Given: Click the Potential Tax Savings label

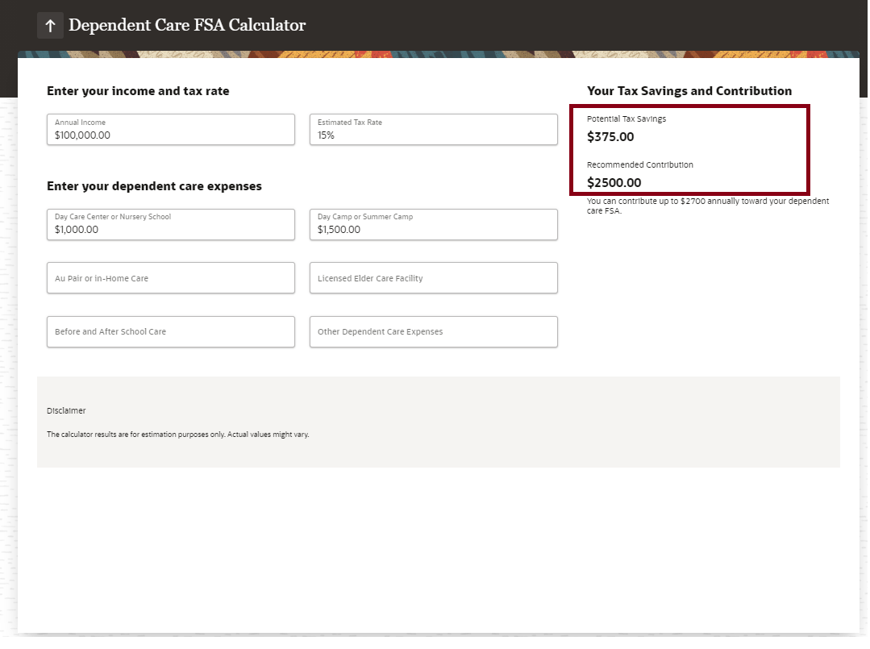Looking at the screenshot, I should [626, 119].
